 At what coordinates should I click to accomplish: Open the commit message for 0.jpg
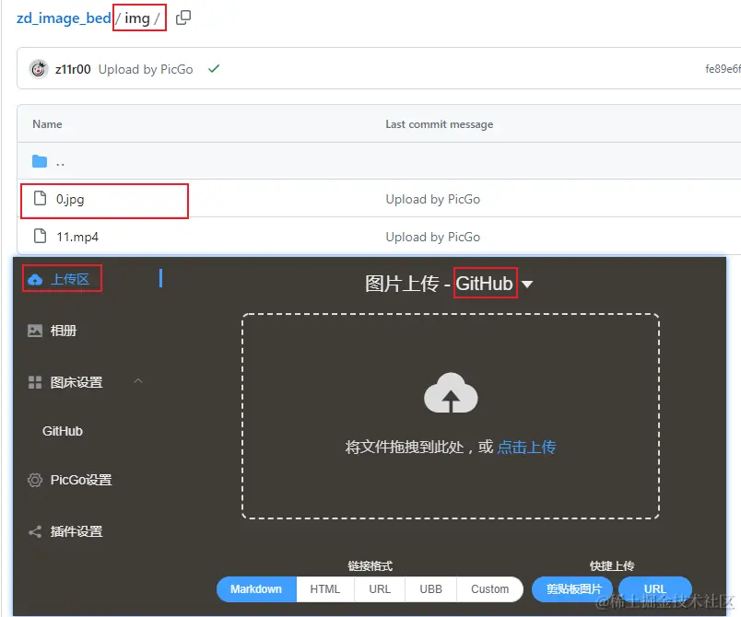tap(433, 199)
